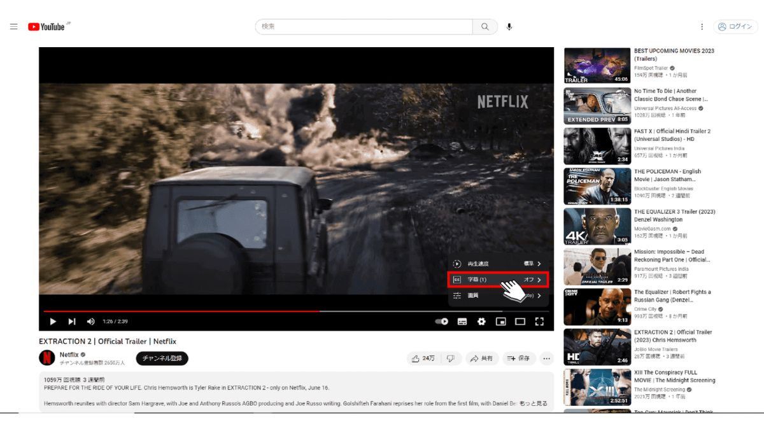Visit the Universal Pictures India channel name
764x430 pixels.
coord(659,148)
